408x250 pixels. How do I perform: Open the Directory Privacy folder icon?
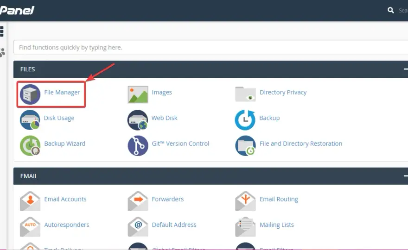click(245, 94)
